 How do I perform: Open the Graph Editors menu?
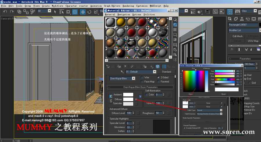tap(112, 6)
